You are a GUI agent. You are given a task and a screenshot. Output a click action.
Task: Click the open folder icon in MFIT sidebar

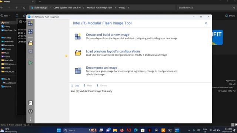[30, 43]
